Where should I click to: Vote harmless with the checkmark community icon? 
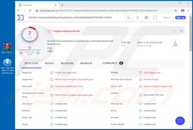pyautogui.click(x=38, y=53)
